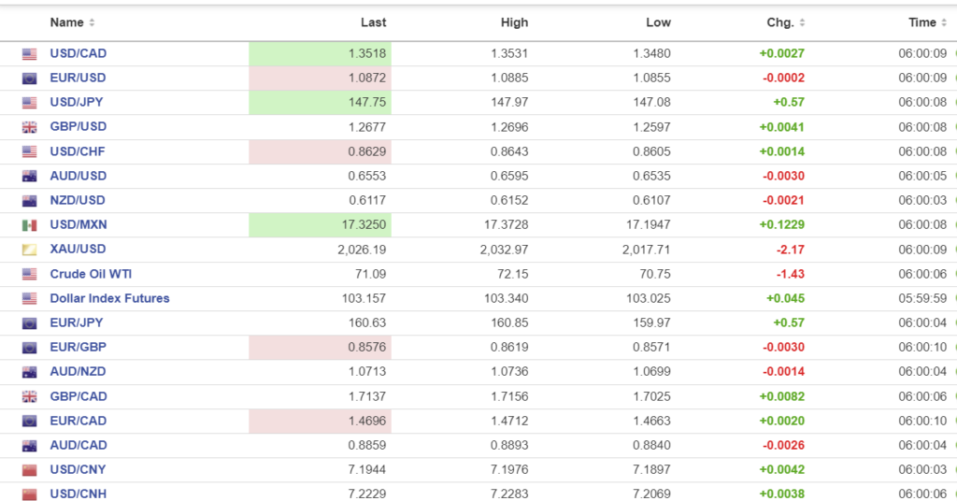Click the Chinese flag icon beside USD/CNY
The height and width of the screenshot is (501, 957).
[x=29, y=469]
